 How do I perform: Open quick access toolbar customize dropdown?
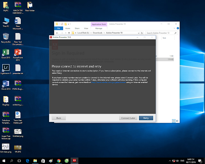[68, 24]
